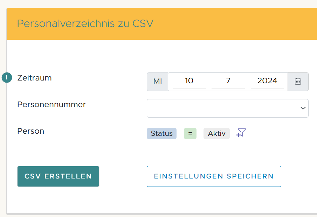Expand the empty Personennummer combo box
The height and width of the screenshot is (217, 317).
[x=228, y=108]
